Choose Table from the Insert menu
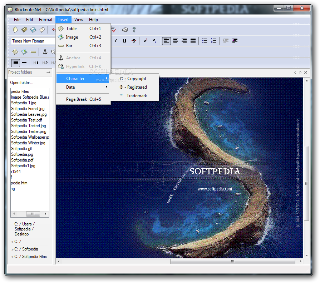 click(x=83, y=29)
